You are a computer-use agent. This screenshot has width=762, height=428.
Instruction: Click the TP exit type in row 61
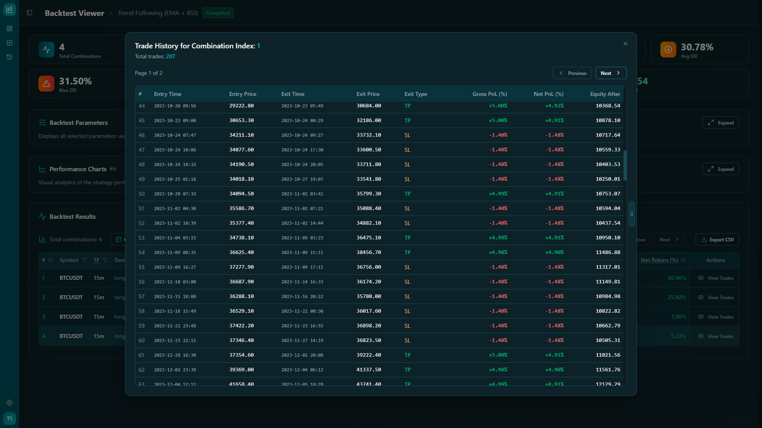point(408,355)
